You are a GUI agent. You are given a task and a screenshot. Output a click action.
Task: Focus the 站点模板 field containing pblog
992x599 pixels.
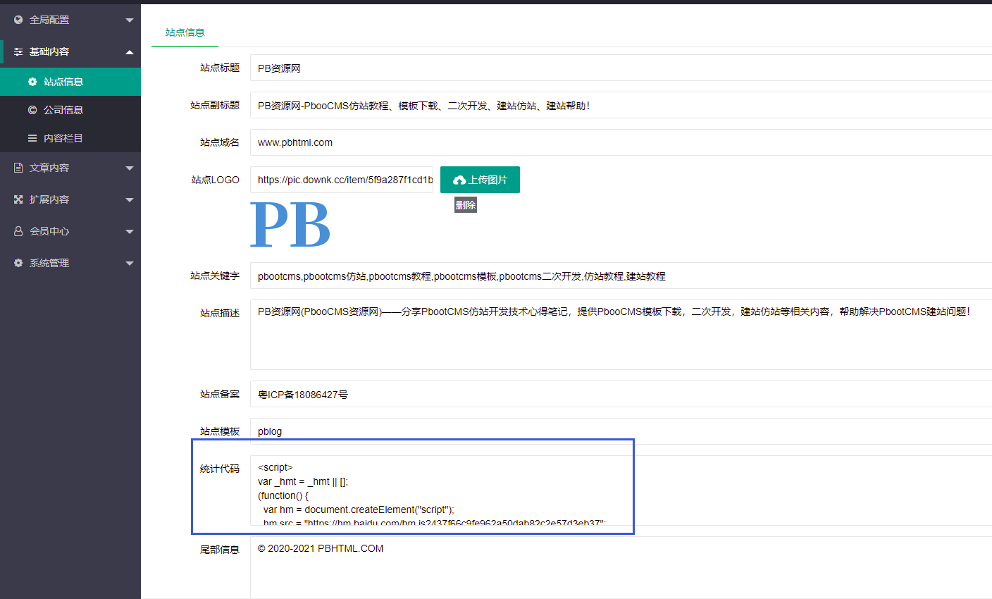621,431
